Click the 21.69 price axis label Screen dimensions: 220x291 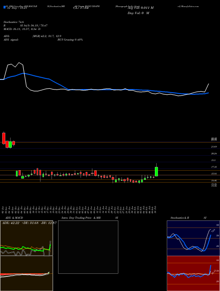click(x=214, y=147)
